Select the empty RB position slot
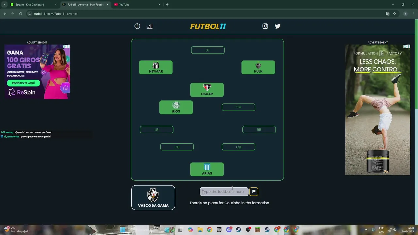 coord(259,130)
